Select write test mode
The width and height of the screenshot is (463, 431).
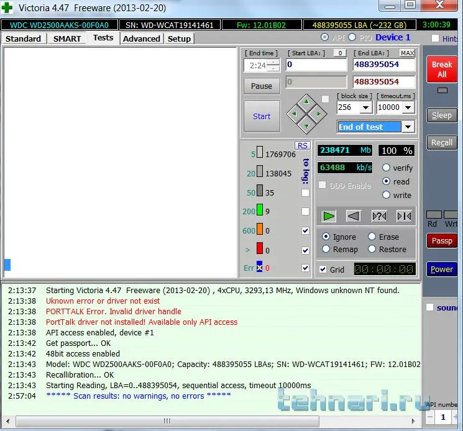386,195
